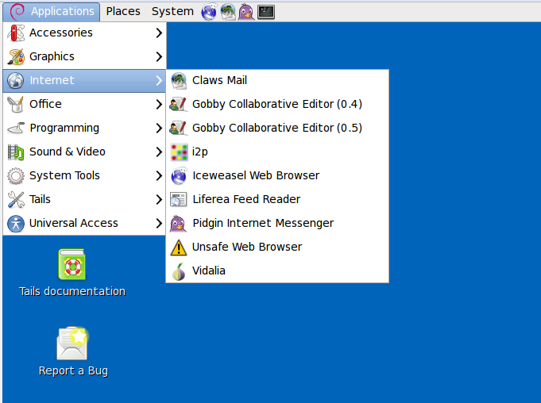Viewport: 541px width, 403px height.
Task: Select the Graphics menu label
Action: pyautogui.click(x=52, y=56)
